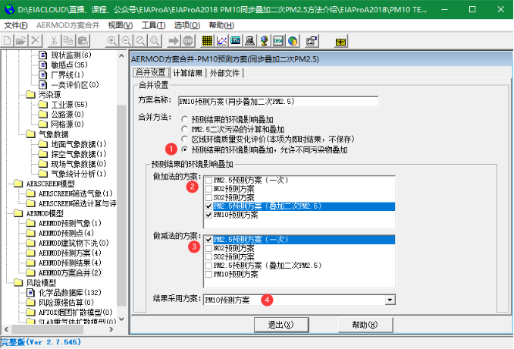Select 化学品数据库(132) tree item
This screenshot has height=349, width=514.
point(70,293)
